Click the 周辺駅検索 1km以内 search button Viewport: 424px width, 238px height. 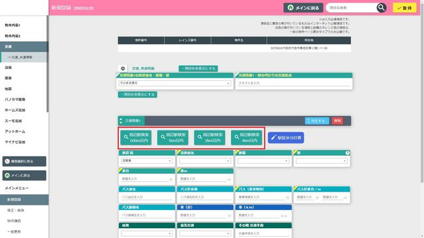point(173,138)
